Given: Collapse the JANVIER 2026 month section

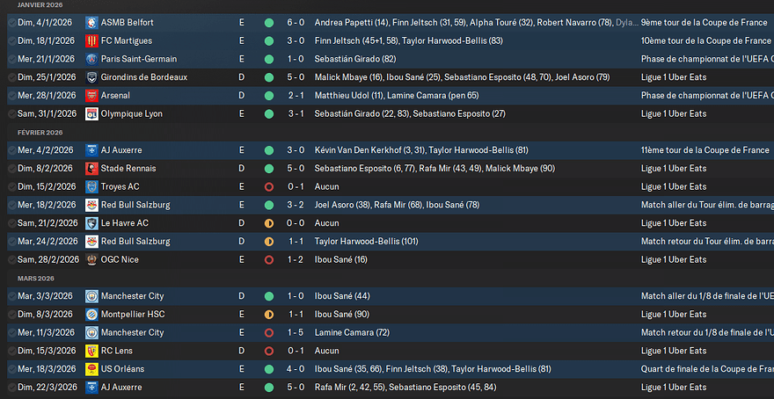Looking at the screenshot, I should pyautogui.click(x=40, y=5).
